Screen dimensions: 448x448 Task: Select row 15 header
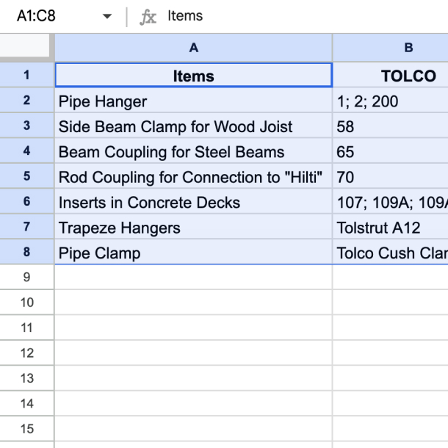pyautogui.click(x=27, y=429)
